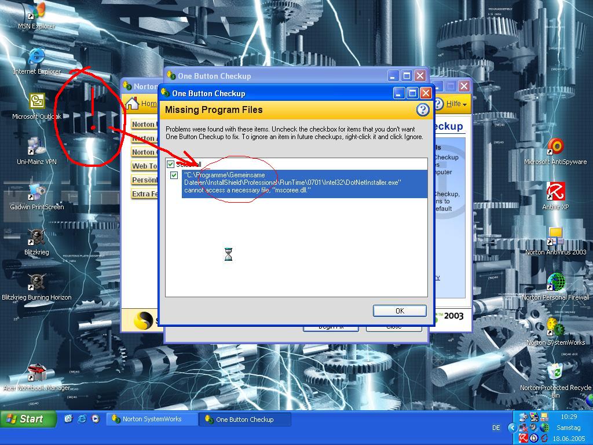Open MSN Explorer desktop shortcut

coord(36,17)
